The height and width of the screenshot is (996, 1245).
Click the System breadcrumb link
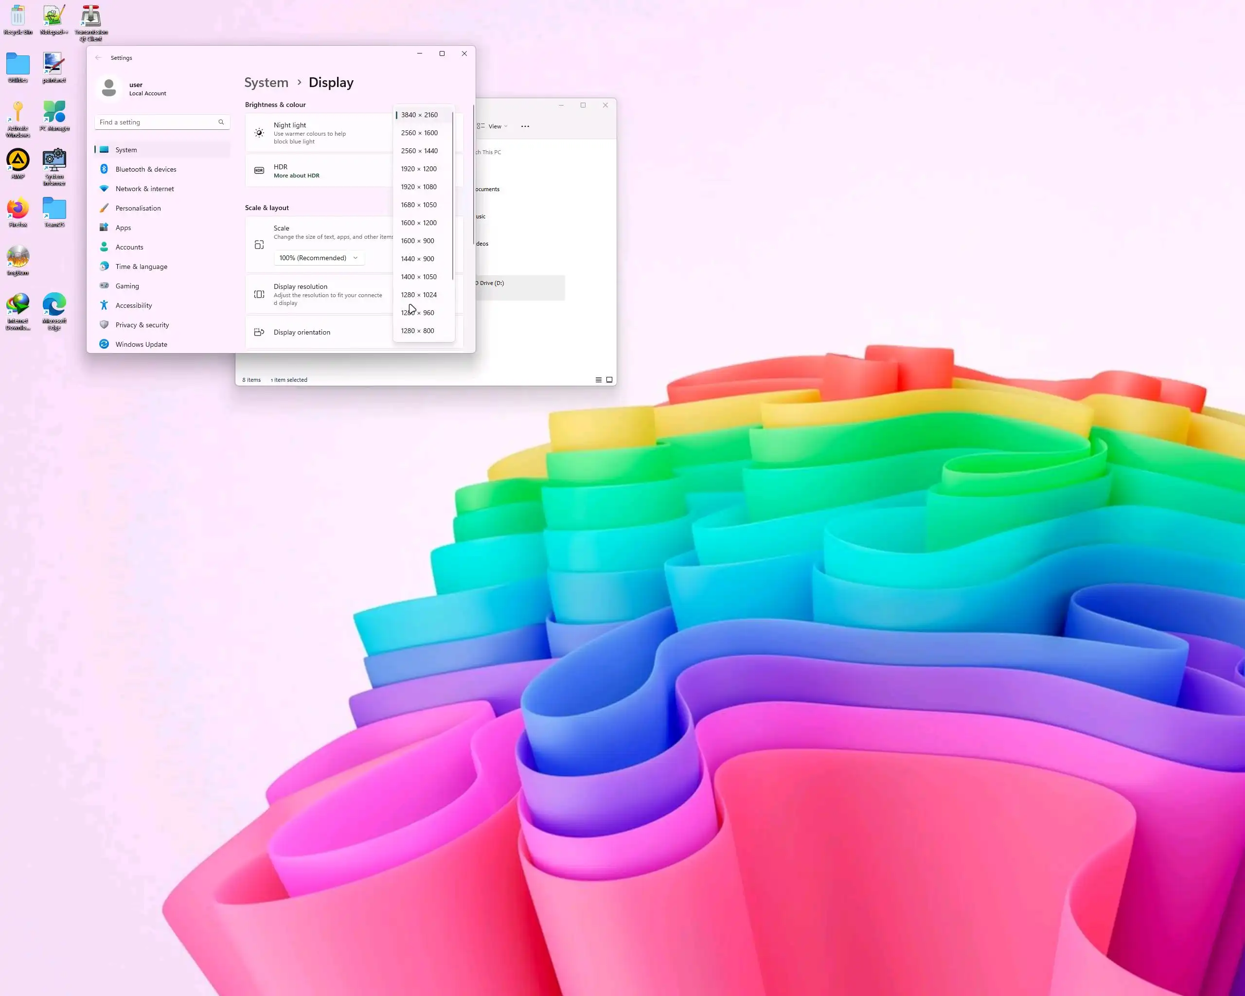pos(266,83)
